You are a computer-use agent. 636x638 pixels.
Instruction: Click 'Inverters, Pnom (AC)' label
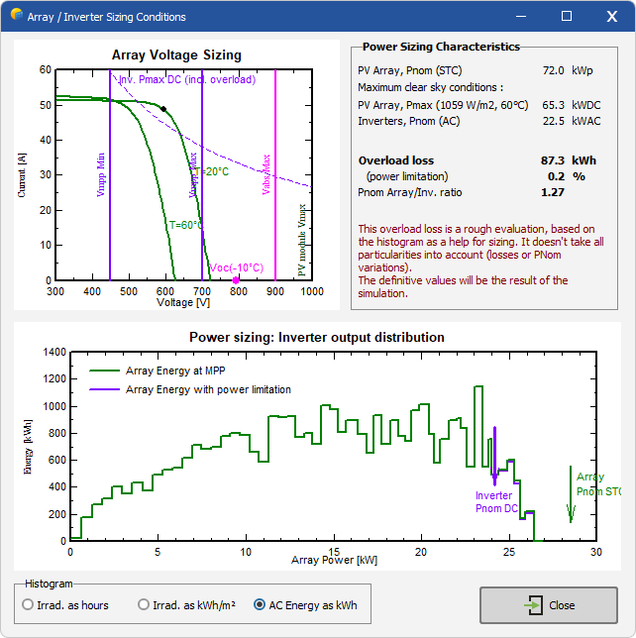408,121
